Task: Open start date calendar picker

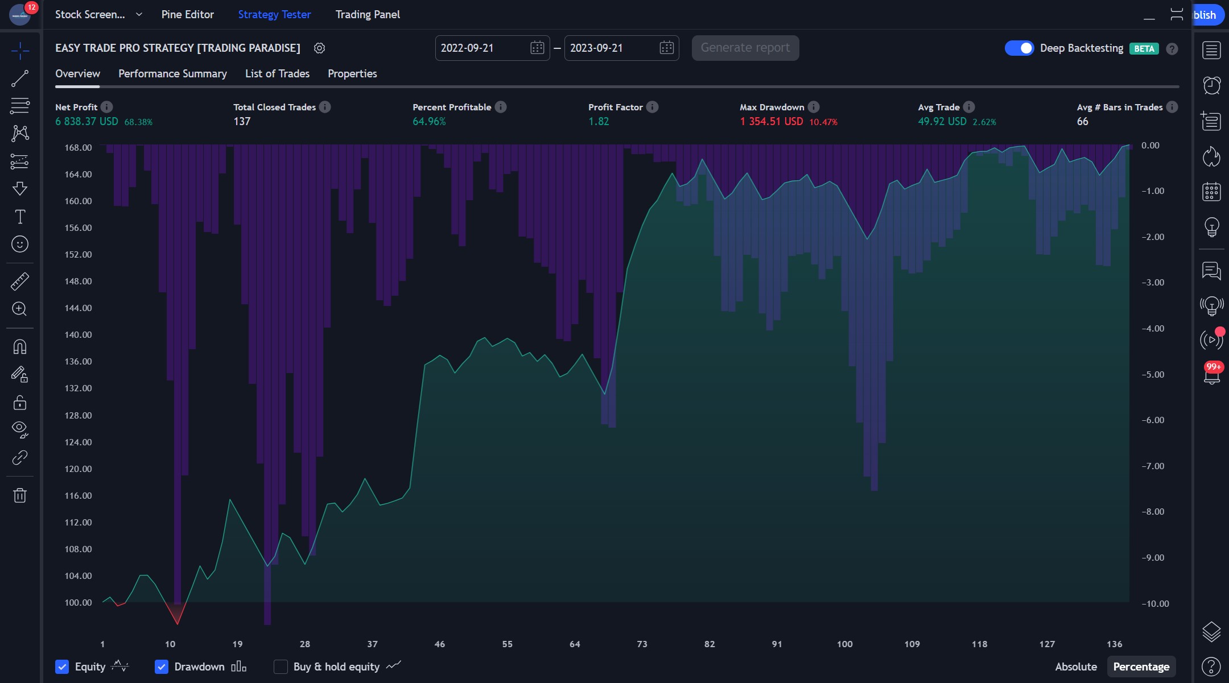Action: click(537, 48)
